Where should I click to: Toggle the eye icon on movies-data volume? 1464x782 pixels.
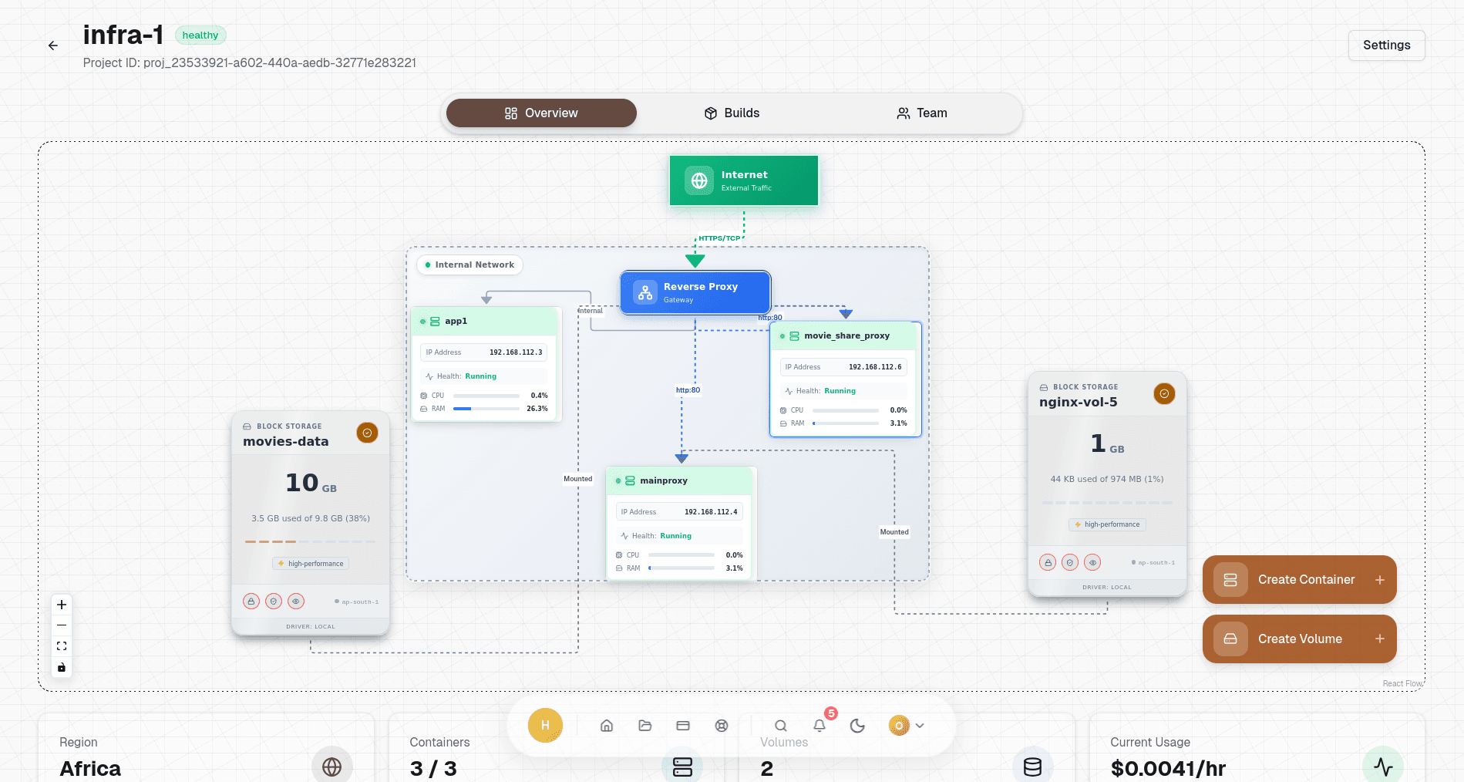pyautogui.click(x=296, y=601)
